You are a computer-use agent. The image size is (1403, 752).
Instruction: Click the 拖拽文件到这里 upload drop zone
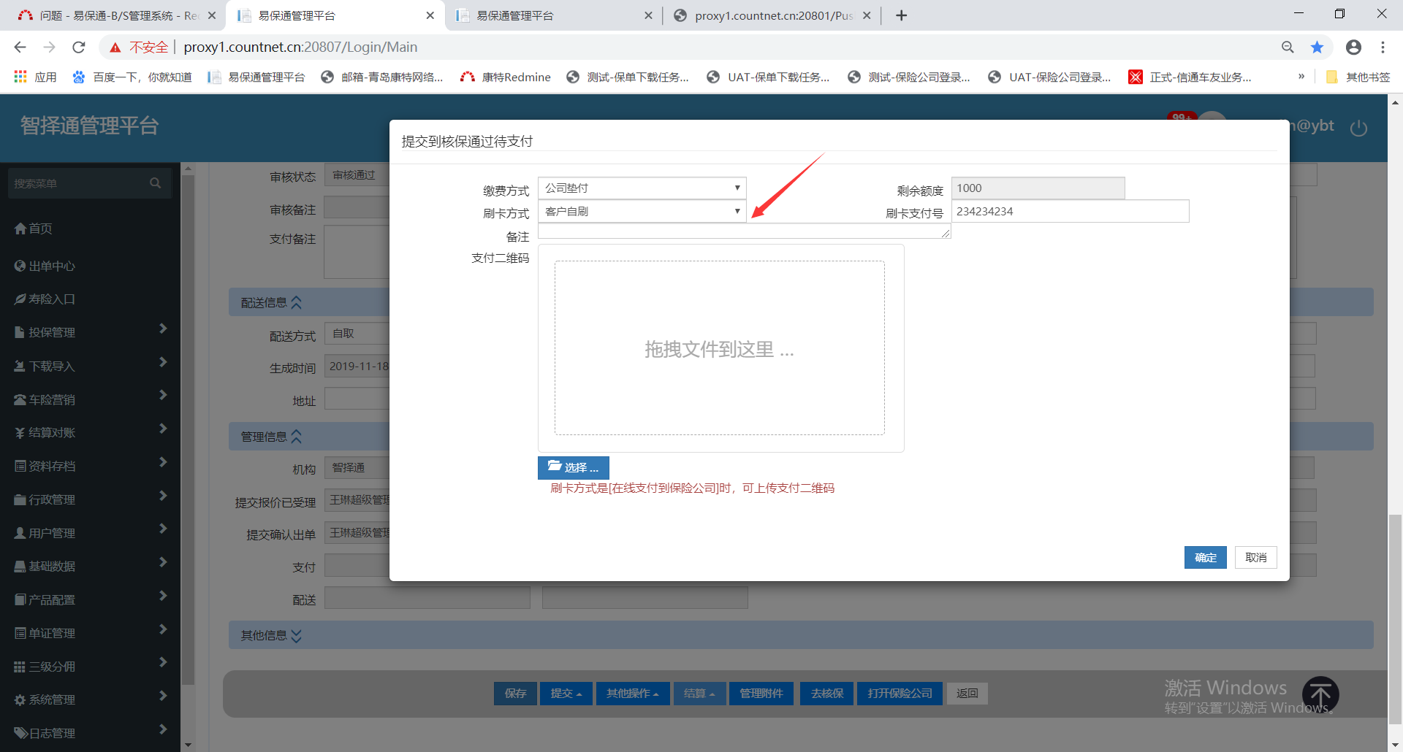tap(720, 348)
